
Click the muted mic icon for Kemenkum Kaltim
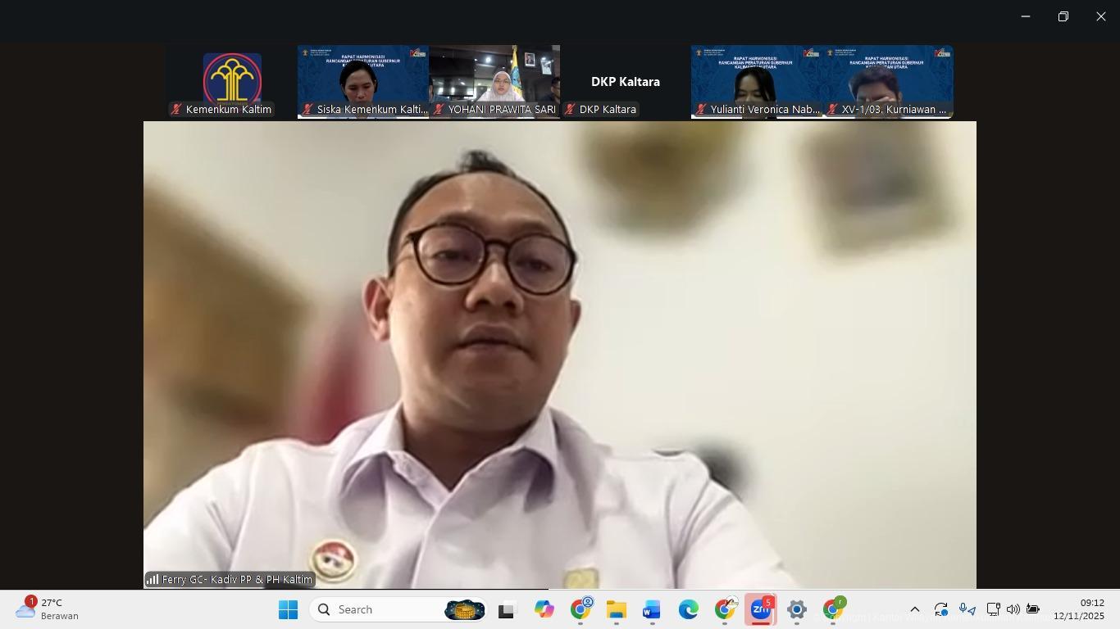pos(176,109)
